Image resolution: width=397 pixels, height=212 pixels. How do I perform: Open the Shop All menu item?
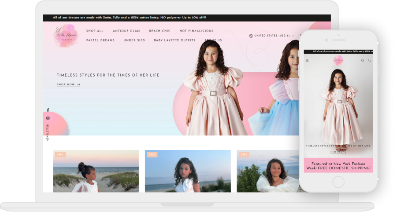95,31
